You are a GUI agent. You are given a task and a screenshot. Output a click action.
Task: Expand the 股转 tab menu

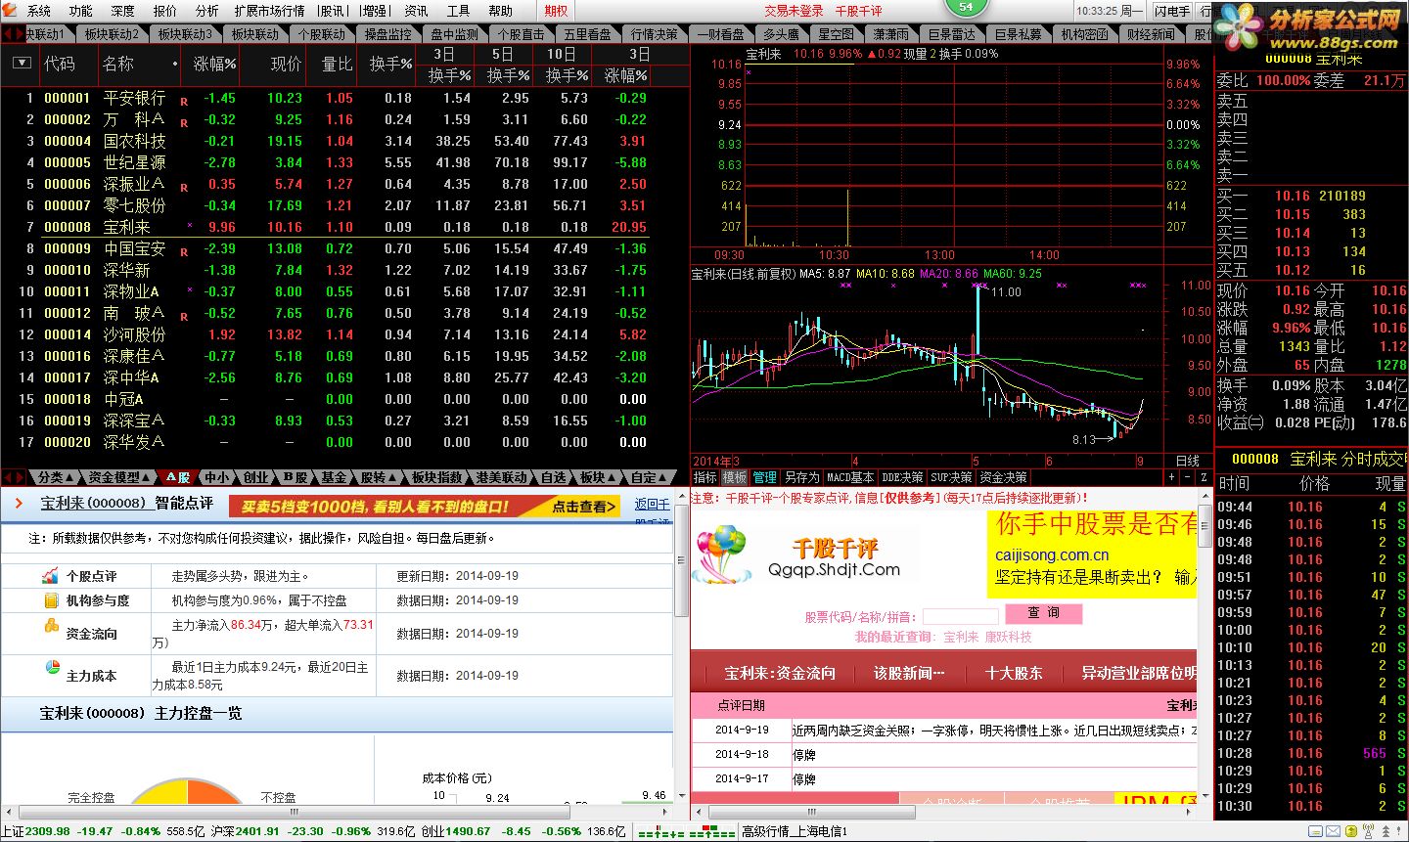click(x=378, y=477)
